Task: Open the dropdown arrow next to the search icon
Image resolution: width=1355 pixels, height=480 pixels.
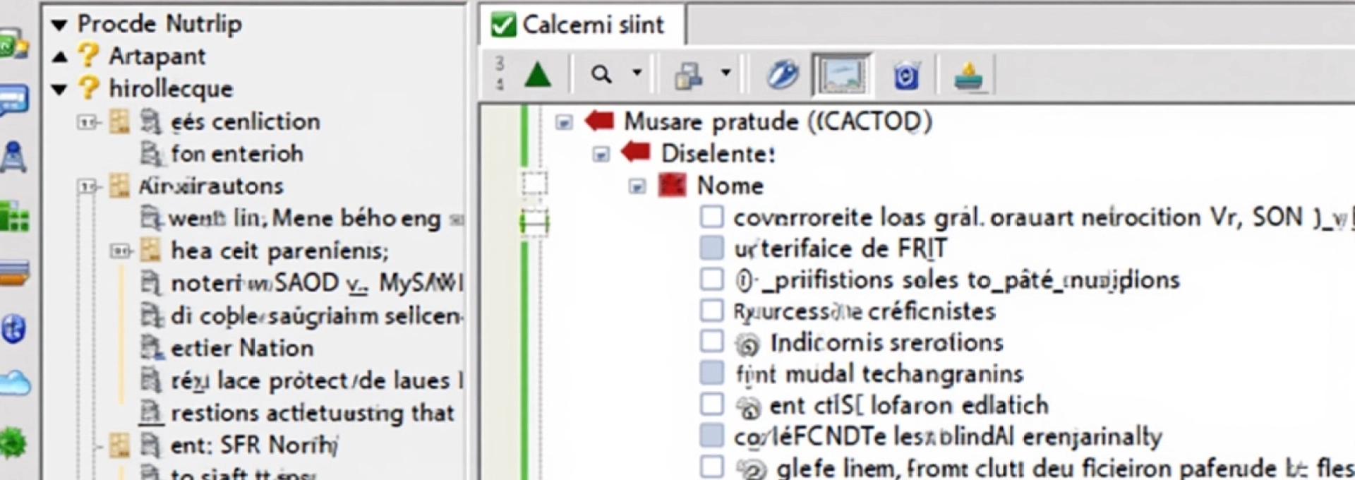Action: 637,73
